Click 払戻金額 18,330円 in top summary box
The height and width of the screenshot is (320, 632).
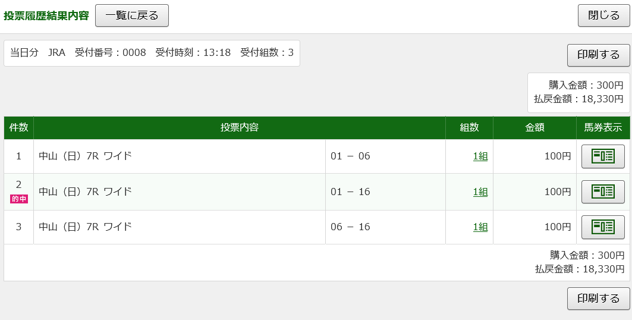click(578, 99)
